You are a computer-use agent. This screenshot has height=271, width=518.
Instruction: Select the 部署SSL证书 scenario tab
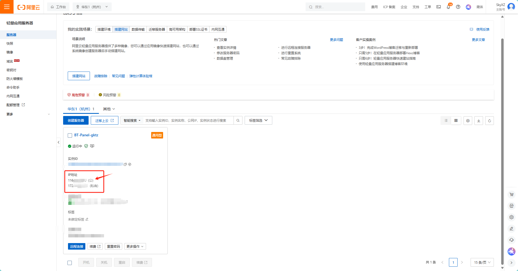[x=198, y=29]
